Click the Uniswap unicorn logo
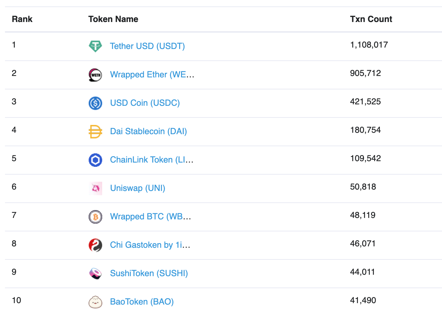 95,188
